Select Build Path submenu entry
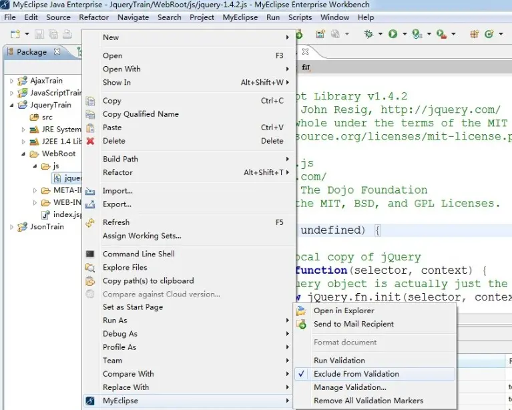Viewport: 512px width, 410px height. (x=189, y=159)
